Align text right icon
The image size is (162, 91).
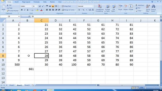pos(53,10)
